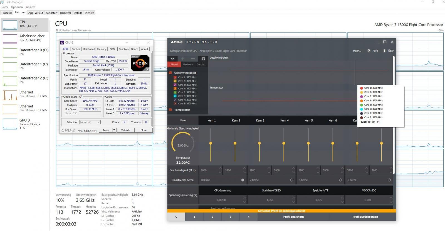445x231 pixels.
Task: Select the 0 Kerne deactivated cores radio
Action: click(243, 180)
